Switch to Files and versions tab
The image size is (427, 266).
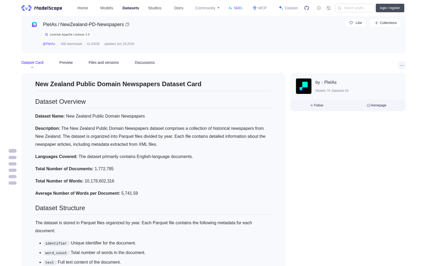coord(104,63)
